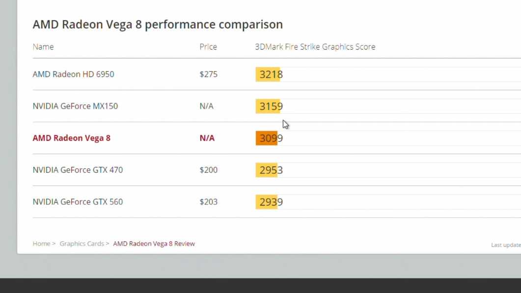
Task: Click the 3159 score bar
Action: 268,107
